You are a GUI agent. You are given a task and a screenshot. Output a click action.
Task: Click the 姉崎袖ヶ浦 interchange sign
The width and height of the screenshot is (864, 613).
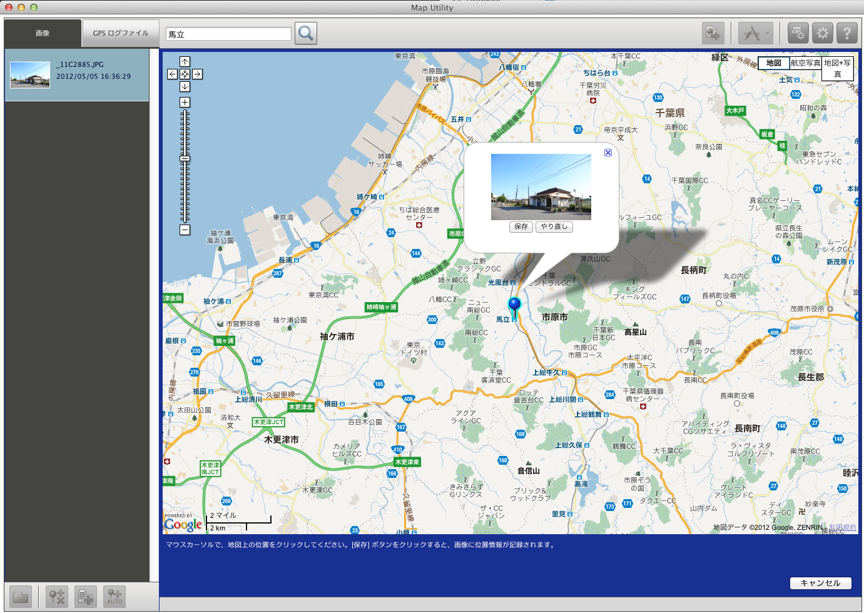pyautogui.click(x=382, y=307)
